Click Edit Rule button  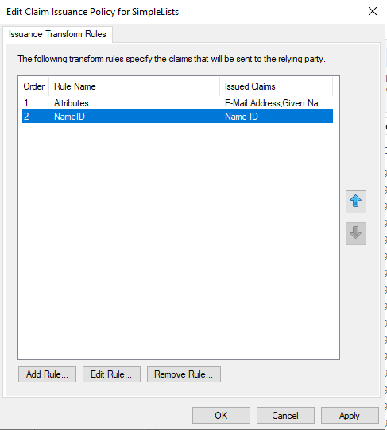point(111,374)
